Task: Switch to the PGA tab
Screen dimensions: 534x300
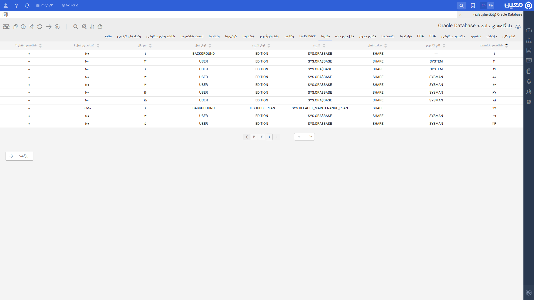Action: pos(421,36)
